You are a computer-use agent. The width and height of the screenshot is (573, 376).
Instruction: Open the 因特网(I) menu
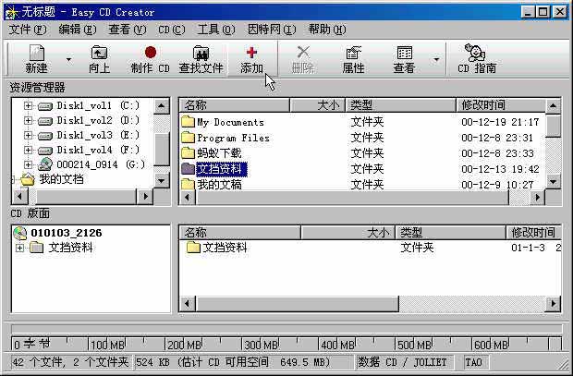pyautogui.click(x=272, y=30)
